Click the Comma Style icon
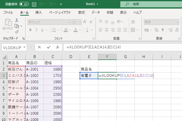 tap(163, 30)
